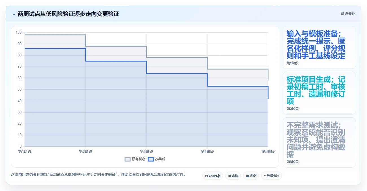The image size is (367, 191).
Task: Click the blue 改善后 legend color box
Action: pos(151,159)
